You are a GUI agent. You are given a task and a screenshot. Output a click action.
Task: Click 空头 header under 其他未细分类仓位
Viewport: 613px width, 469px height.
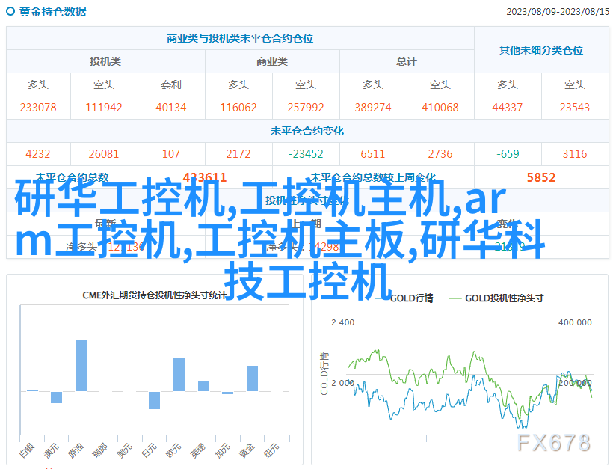[x=574, y=85]
